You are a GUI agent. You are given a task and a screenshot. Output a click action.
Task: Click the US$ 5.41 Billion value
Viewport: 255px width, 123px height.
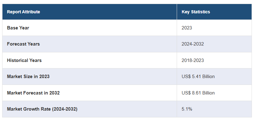pyautogui.click(x=198, y=77)
